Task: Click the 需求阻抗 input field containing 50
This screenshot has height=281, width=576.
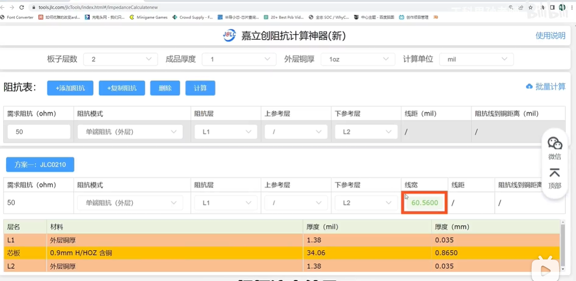Action: tap(39, 132)
